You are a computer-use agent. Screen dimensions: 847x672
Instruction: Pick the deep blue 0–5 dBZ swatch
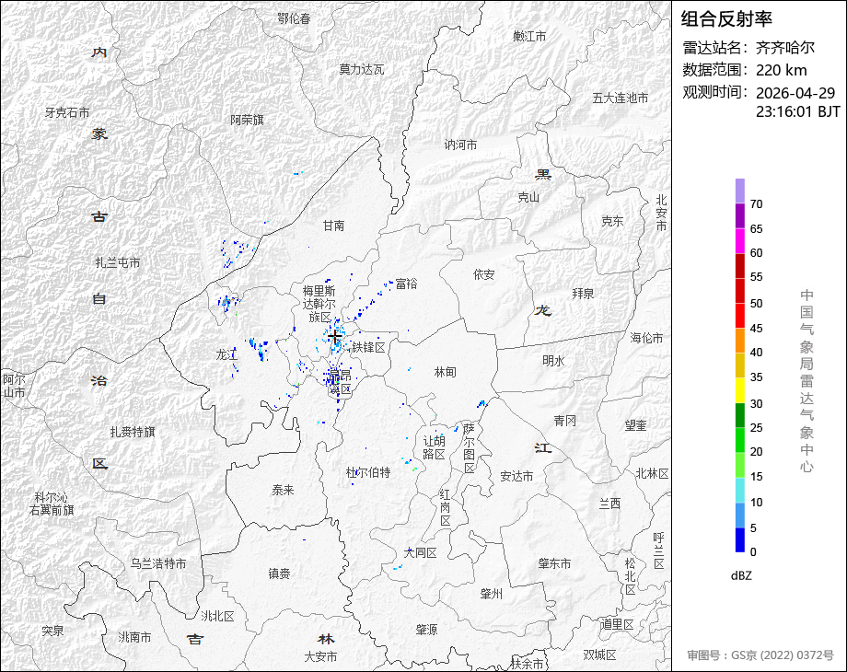pos(740,539)
